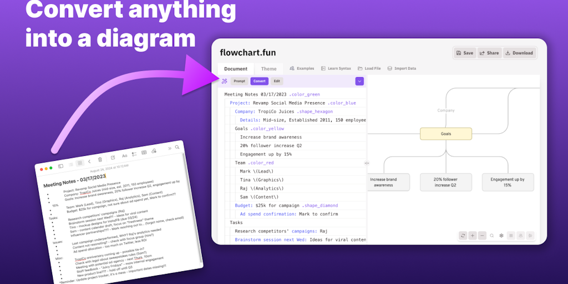The width and height of the screenshot is (568, 284).
Task: Click editor line "Team .color_red"
Action: [x=254, y=163]
